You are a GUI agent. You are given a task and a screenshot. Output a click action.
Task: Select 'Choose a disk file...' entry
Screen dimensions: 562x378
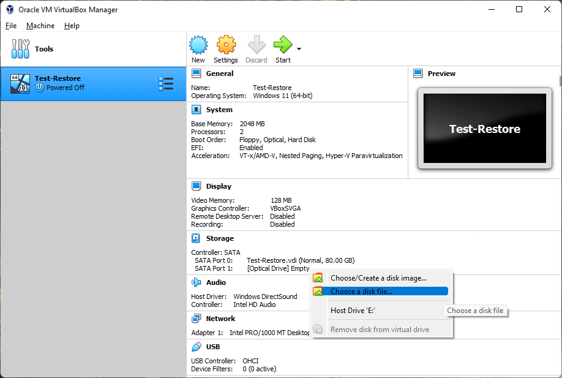point(381,291)
